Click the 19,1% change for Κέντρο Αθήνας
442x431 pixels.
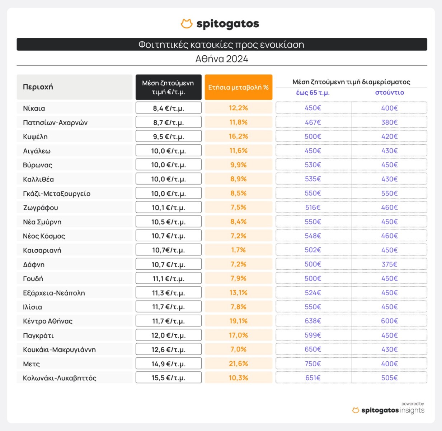click(239, 321)
